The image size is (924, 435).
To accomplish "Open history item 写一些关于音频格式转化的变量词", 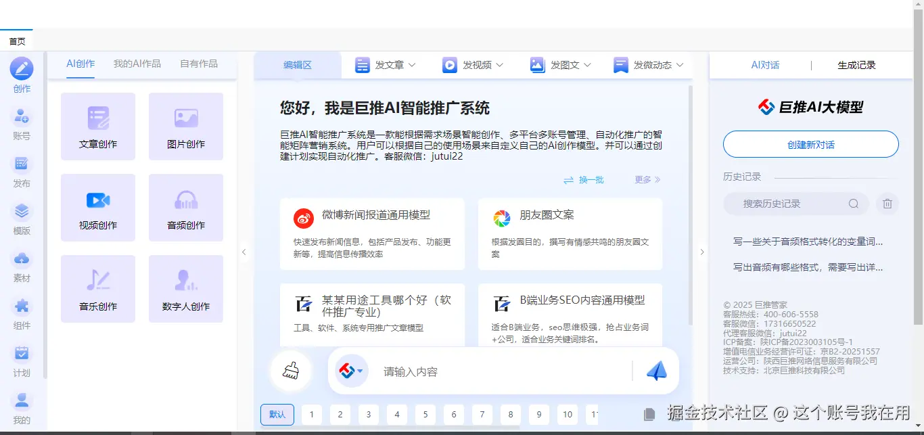I will pyautogui.click(x=808, y=241).
